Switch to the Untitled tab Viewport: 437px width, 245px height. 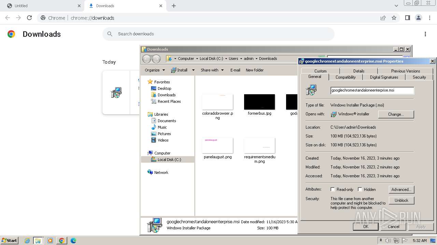42,6
